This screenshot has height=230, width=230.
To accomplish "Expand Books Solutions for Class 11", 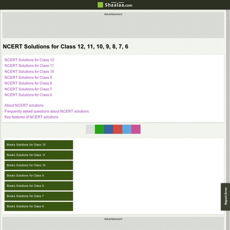I will 39,155.
